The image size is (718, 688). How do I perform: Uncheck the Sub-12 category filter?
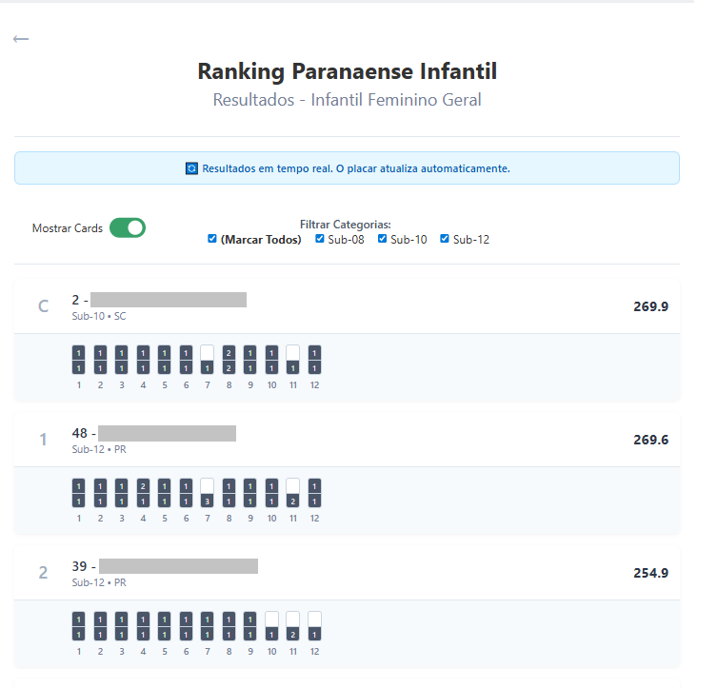coord(445,239)
